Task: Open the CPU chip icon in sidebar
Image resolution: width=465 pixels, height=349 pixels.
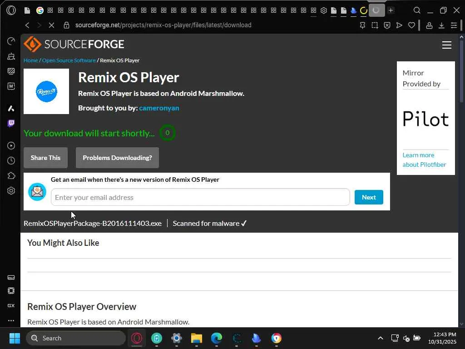Action: coord(11,291)
